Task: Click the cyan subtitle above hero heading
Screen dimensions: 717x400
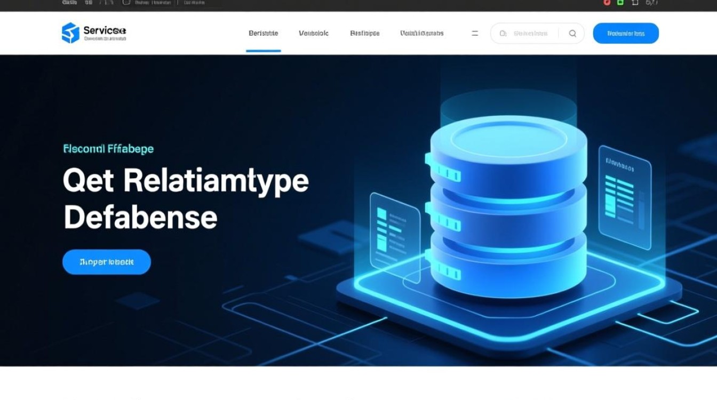Action: coord(108,149)
